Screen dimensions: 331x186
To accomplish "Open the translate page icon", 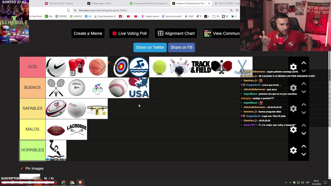I will click(231, 10).
